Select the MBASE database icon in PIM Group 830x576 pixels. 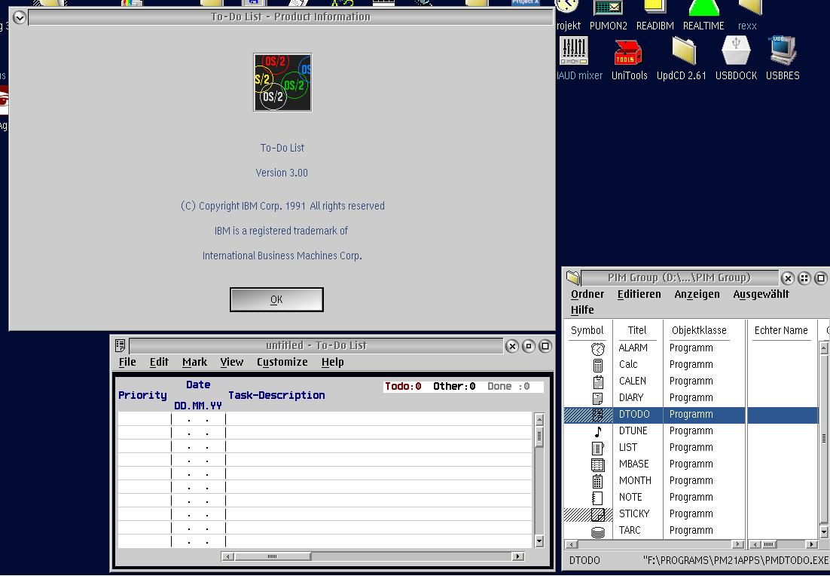[x=597, y=464]
